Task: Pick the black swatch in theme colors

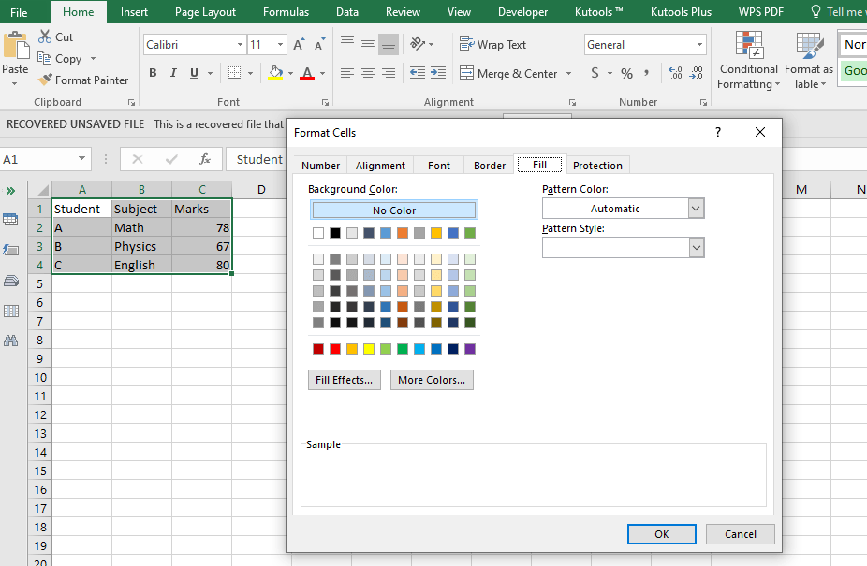Action: 335,233
